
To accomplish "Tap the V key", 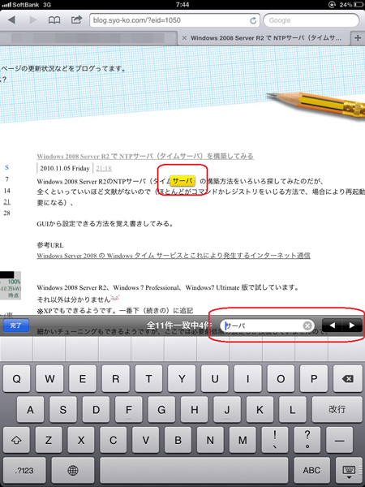I will coord(145,440).
